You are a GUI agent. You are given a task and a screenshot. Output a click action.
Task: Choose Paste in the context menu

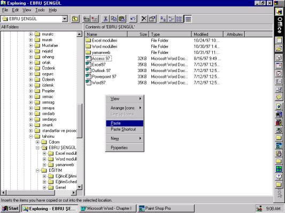click(125, 123)
